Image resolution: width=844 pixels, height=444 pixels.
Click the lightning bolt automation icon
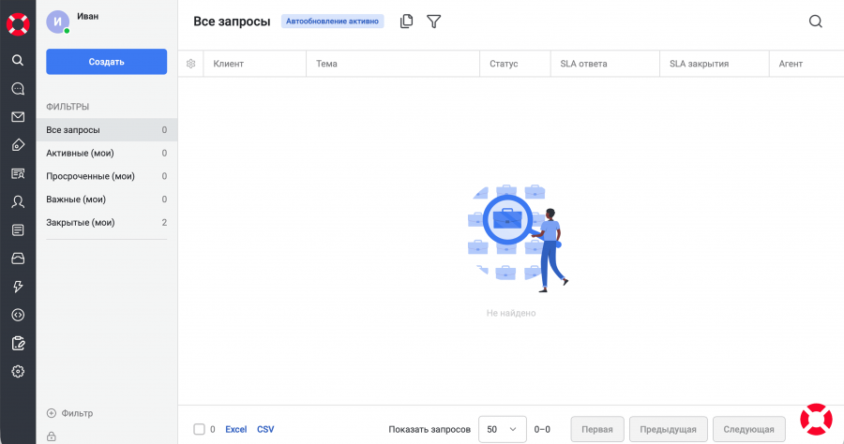(18, 287)
